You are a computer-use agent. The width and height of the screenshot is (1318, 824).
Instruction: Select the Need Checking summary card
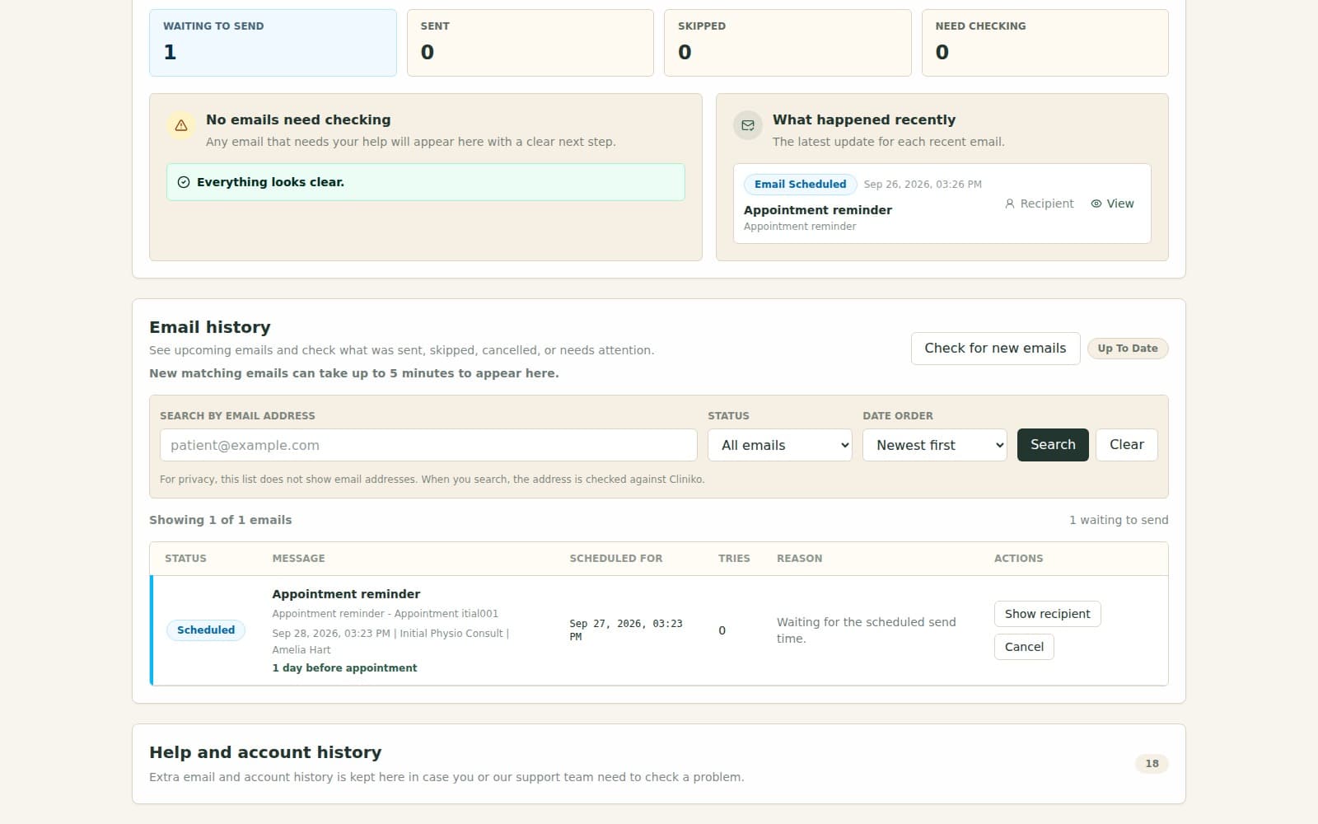click(x=1045, y=43)
